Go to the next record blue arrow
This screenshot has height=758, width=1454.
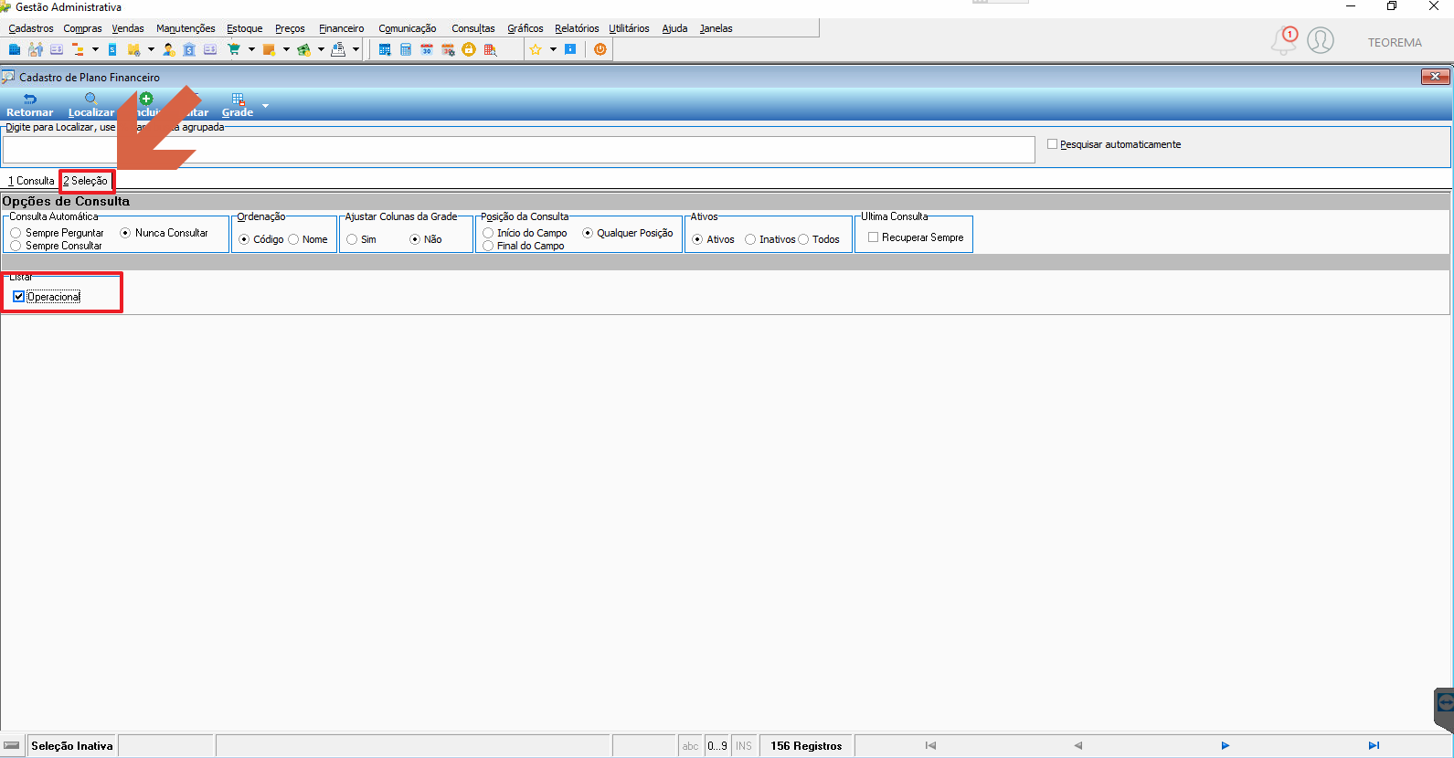1226,746
